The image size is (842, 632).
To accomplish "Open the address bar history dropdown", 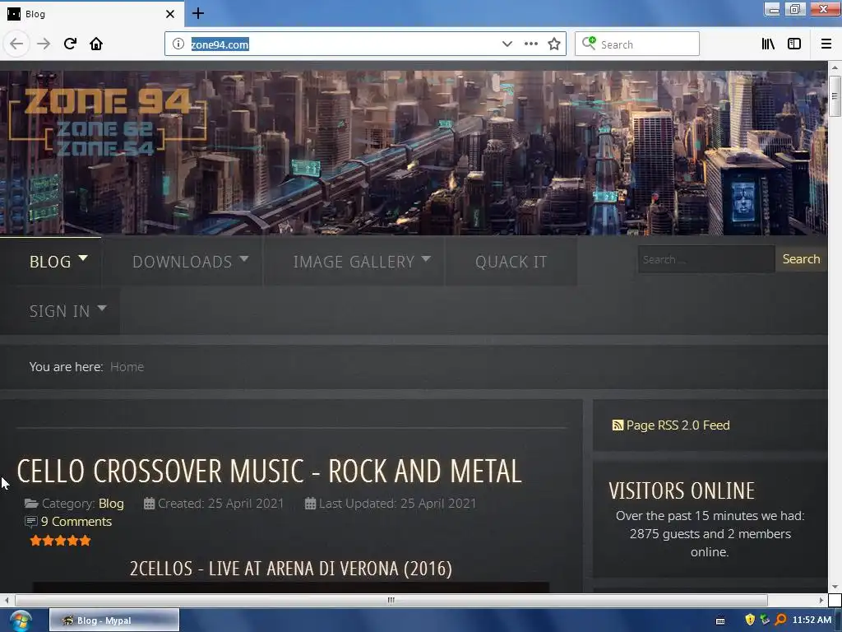I will point(507,44).
